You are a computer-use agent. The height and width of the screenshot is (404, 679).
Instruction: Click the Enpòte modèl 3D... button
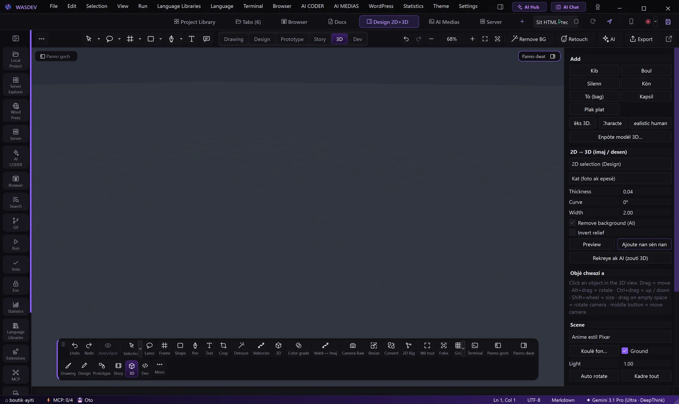click(620, 137)
